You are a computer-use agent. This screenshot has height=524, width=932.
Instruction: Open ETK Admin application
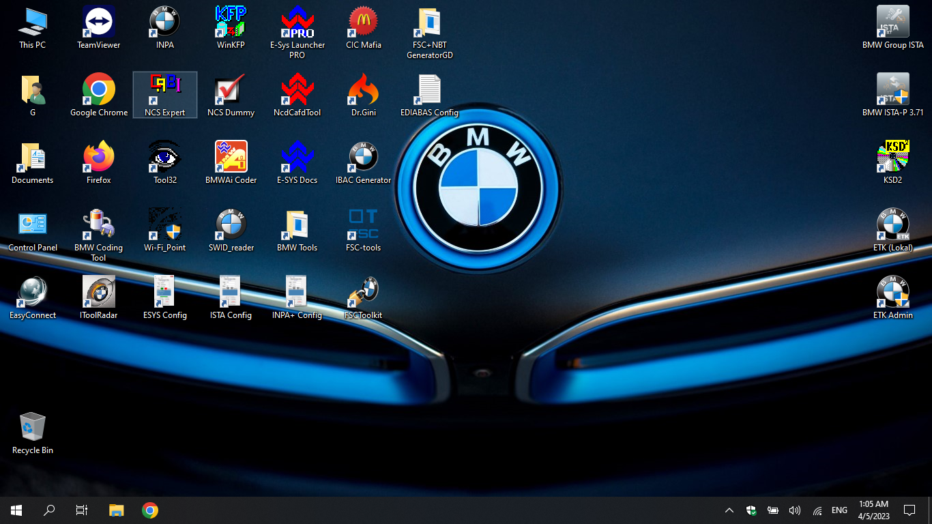point(892,290)
